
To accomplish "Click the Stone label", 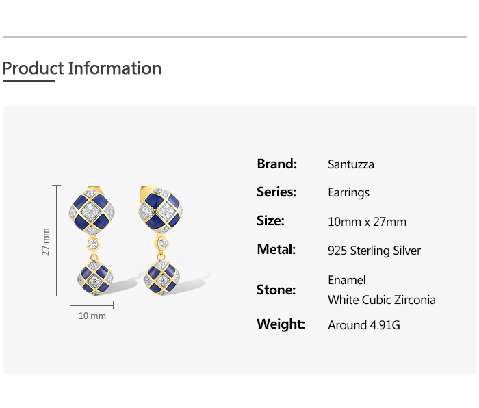I will 276,290.
